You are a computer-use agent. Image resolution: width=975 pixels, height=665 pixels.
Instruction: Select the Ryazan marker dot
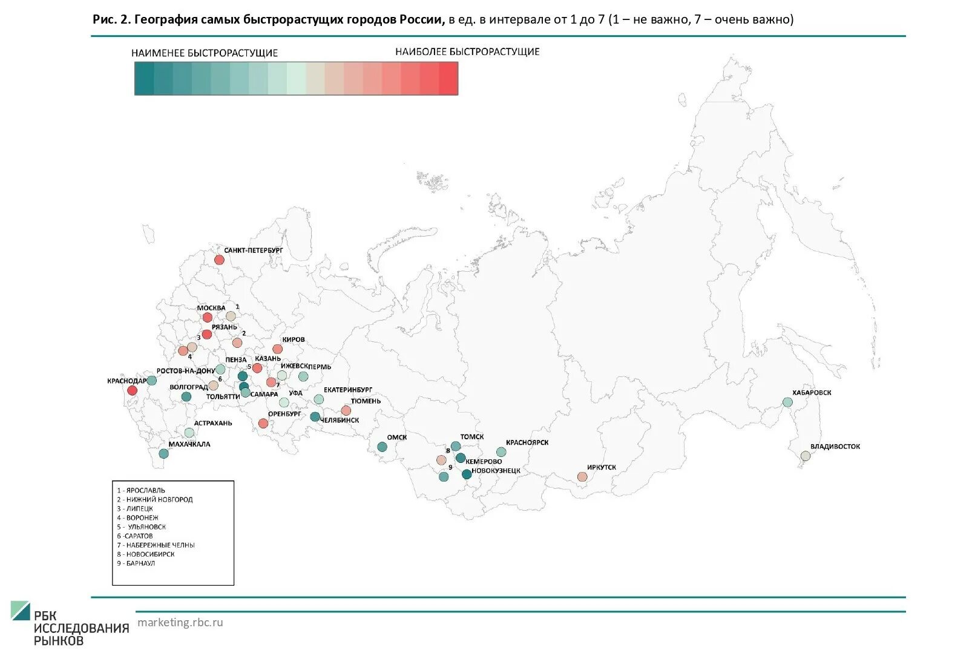(x=206, y=334)
